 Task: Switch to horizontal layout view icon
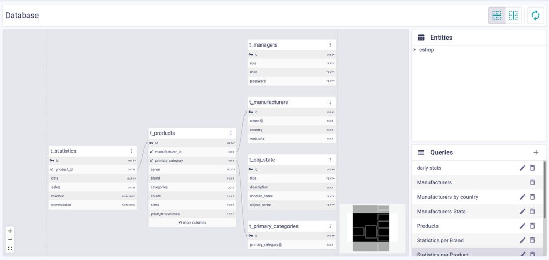[x=496, y=16]
